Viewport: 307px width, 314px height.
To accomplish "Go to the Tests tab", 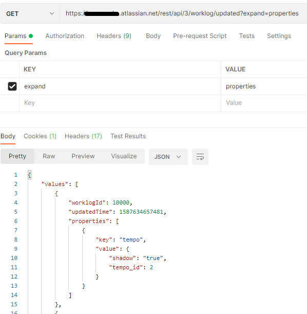I will click(247, 36).
